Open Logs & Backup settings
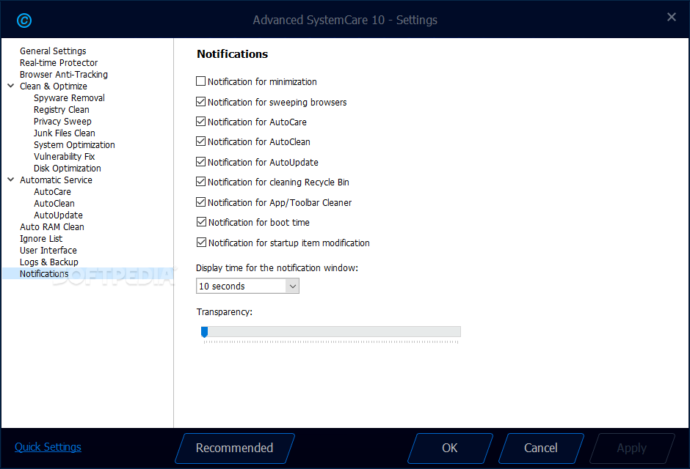 point(49,262)
